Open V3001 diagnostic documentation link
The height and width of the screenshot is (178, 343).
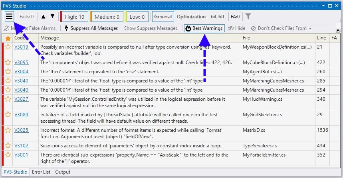click(21, 155)
